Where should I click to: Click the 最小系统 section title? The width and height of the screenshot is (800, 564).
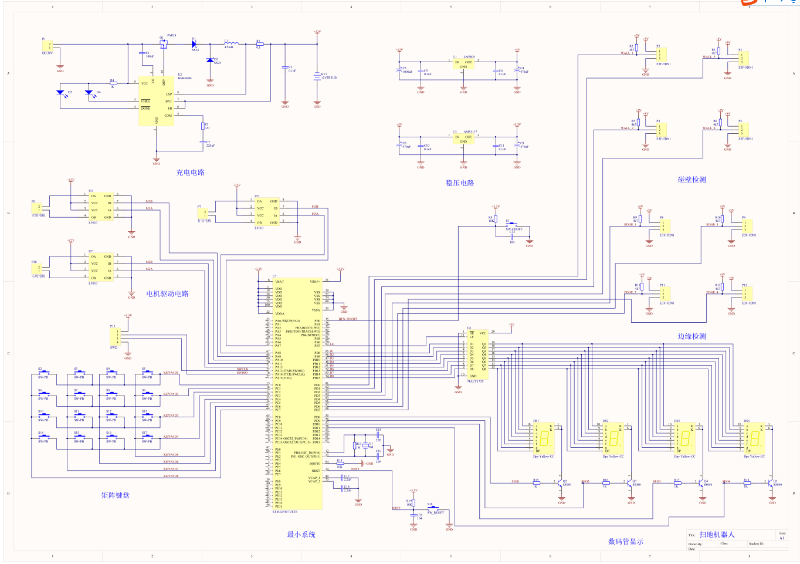tap(301, 534)
